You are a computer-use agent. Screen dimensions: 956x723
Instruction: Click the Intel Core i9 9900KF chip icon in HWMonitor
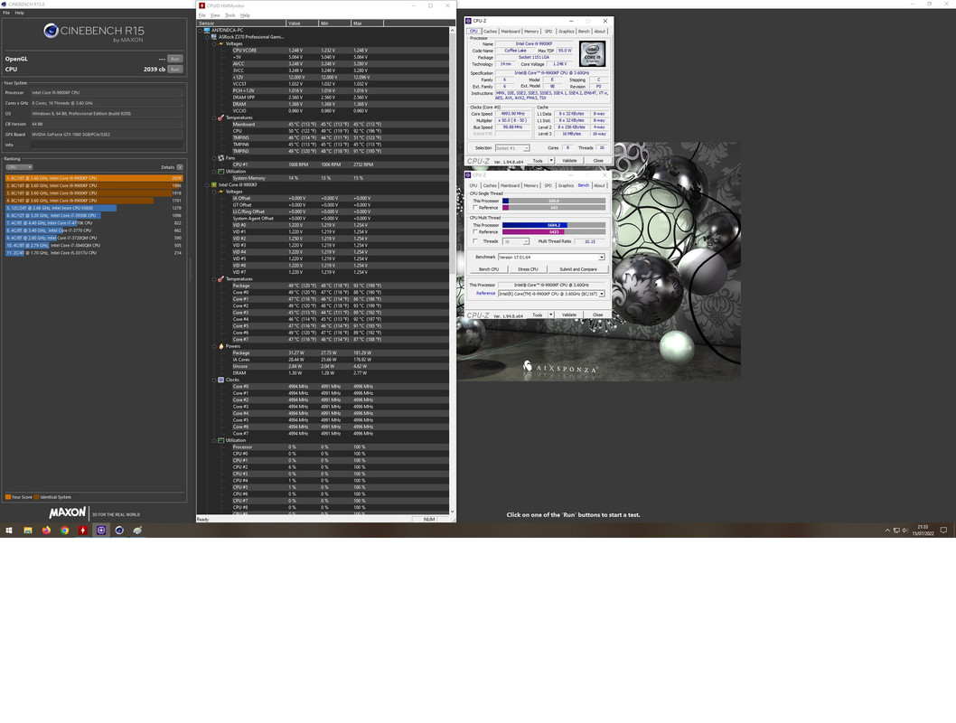click(x=214, y=184)
